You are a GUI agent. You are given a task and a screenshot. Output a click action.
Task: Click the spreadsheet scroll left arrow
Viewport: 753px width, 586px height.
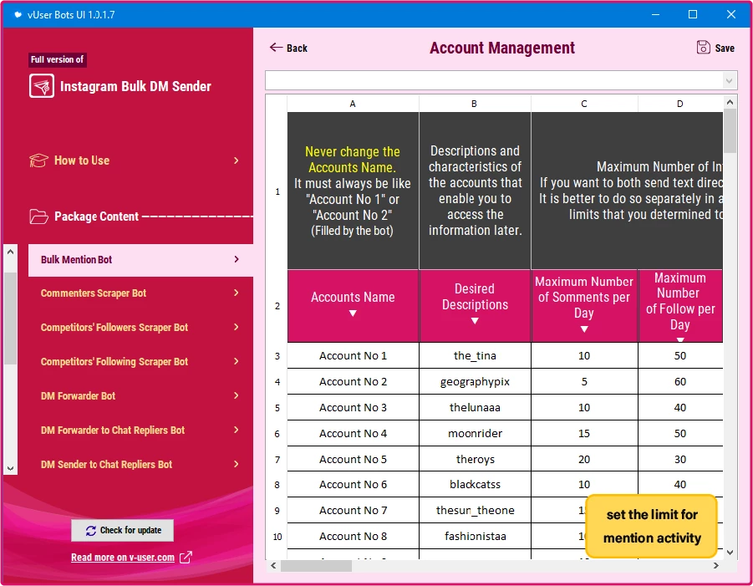(272, 566)
